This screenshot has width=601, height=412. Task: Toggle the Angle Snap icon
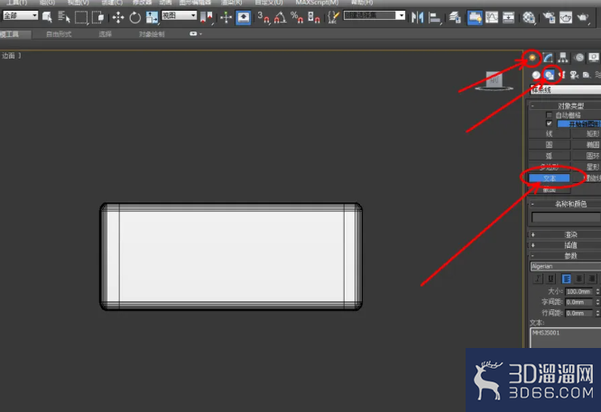coord(280,17)
